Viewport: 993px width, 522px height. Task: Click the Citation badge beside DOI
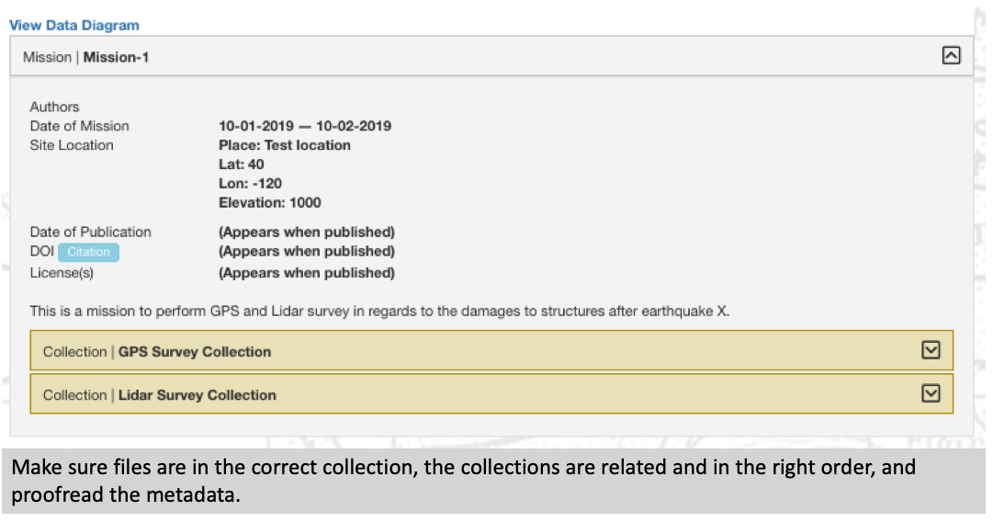click(88, 252)
